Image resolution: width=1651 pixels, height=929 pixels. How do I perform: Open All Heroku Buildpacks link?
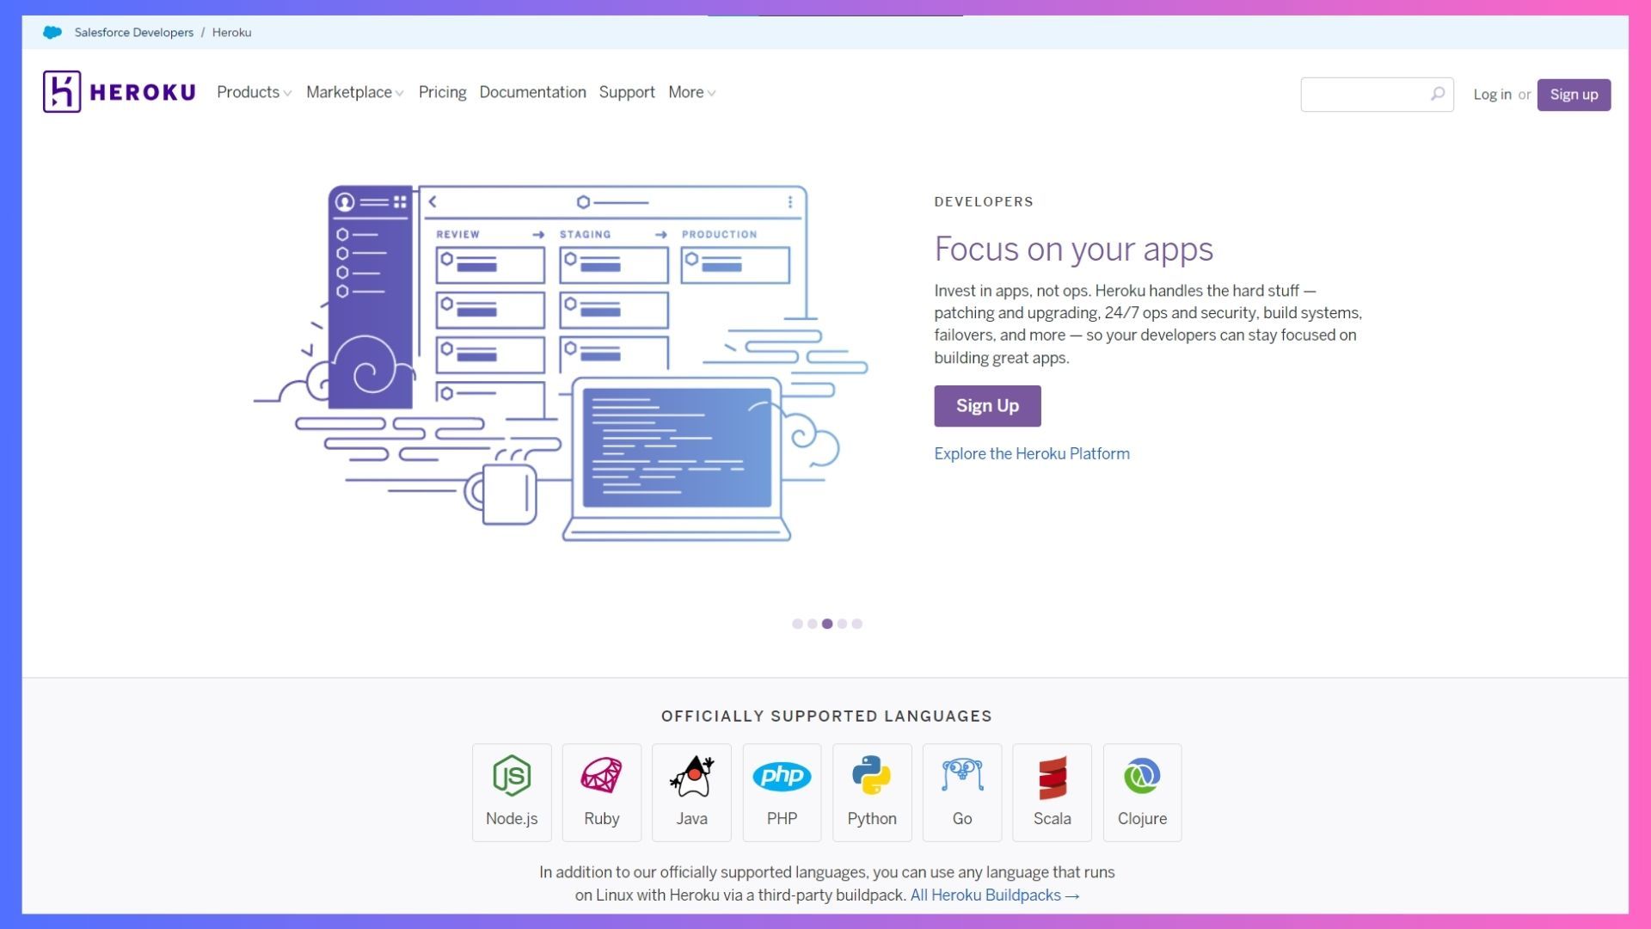click(995, 895)
